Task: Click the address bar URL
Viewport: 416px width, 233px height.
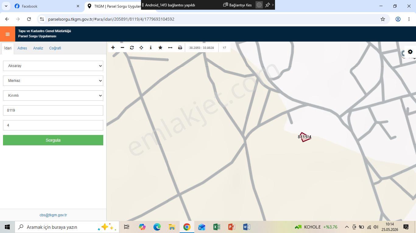Action: point(111,19)
